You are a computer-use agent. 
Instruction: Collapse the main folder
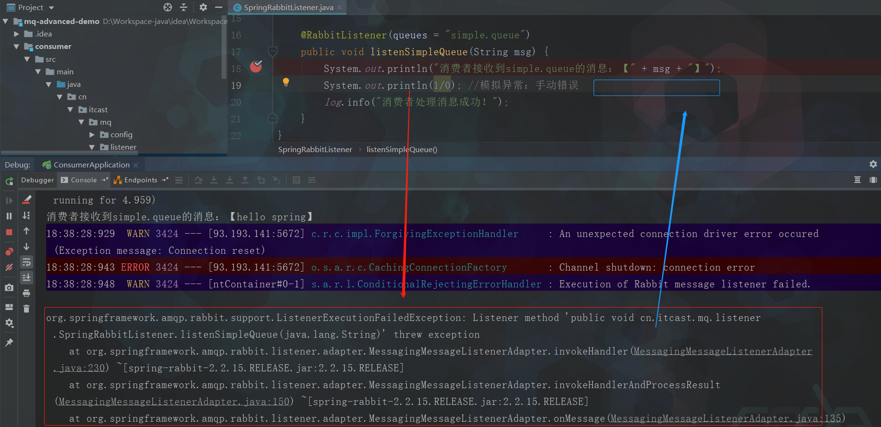[38, 71]
